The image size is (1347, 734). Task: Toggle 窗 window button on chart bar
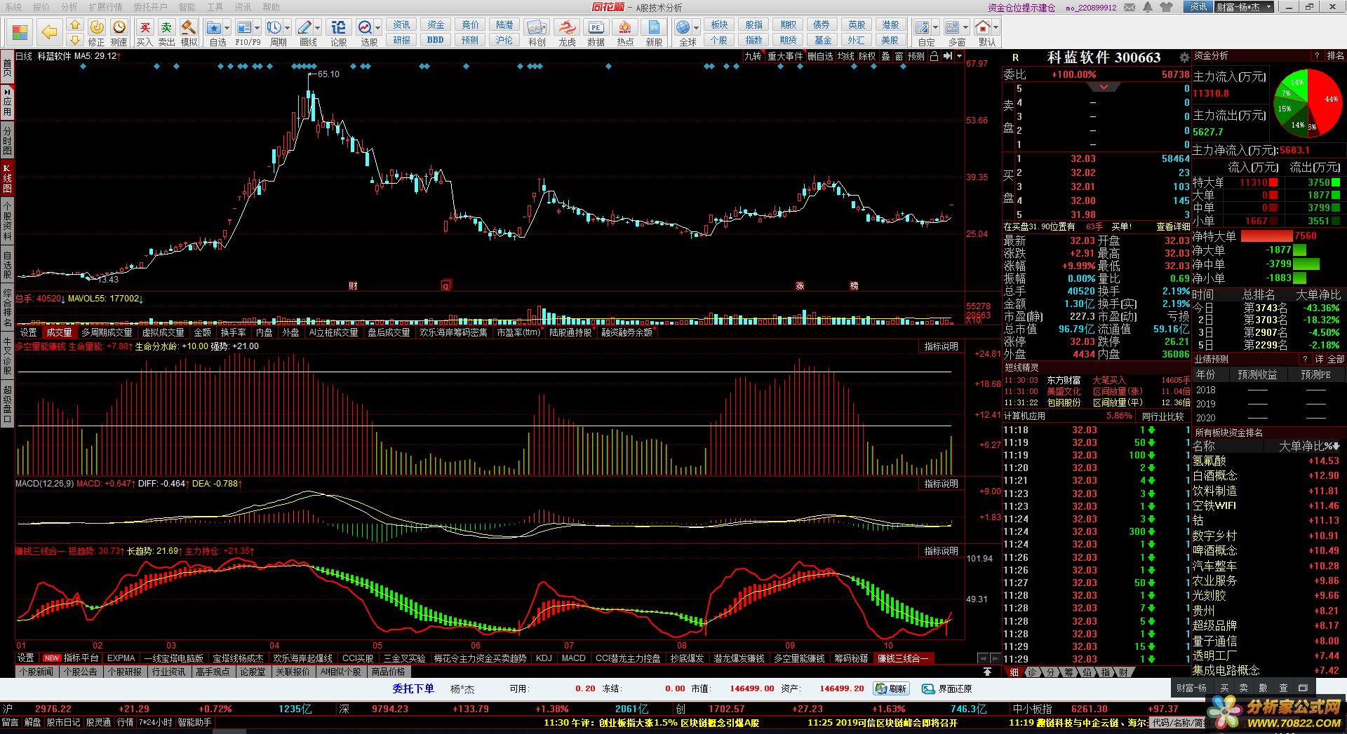899,56
